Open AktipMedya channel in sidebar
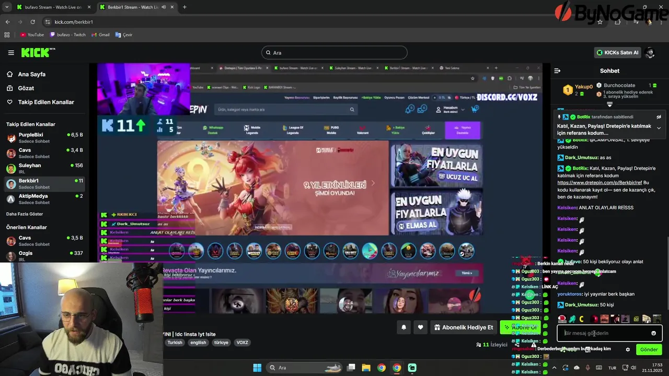 [x=44, y=199]
